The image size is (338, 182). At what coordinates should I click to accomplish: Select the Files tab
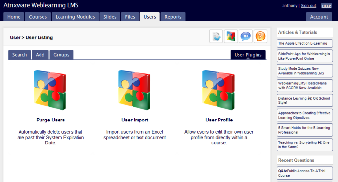click(130, 17)
